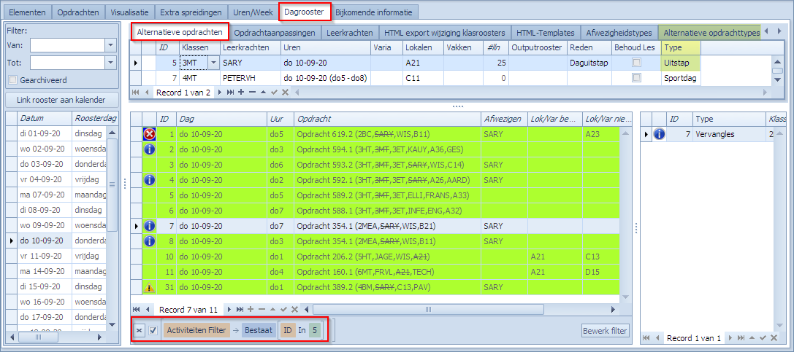Click the info icon on row do3 Opdracht 594.1
This screenshot has height=352, width=794.
pyautogui.click(x=149, y=149)
